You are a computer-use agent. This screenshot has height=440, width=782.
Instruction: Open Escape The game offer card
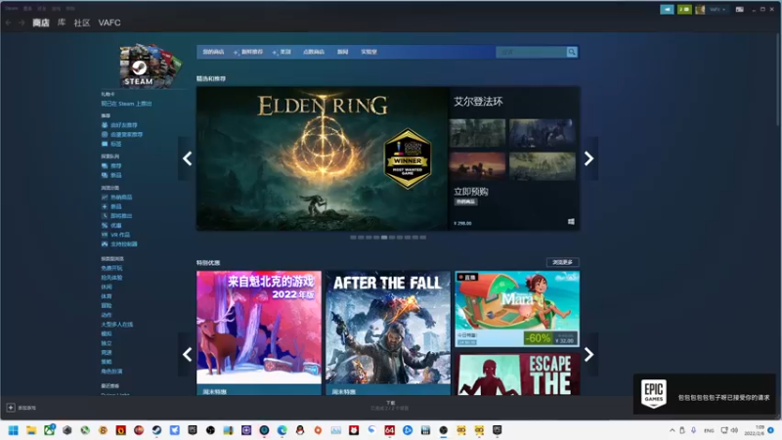(x=517, y=374)
